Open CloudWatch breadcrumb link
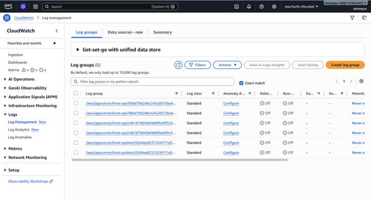This screenshot has width=371, height=200. coord(23,18)
